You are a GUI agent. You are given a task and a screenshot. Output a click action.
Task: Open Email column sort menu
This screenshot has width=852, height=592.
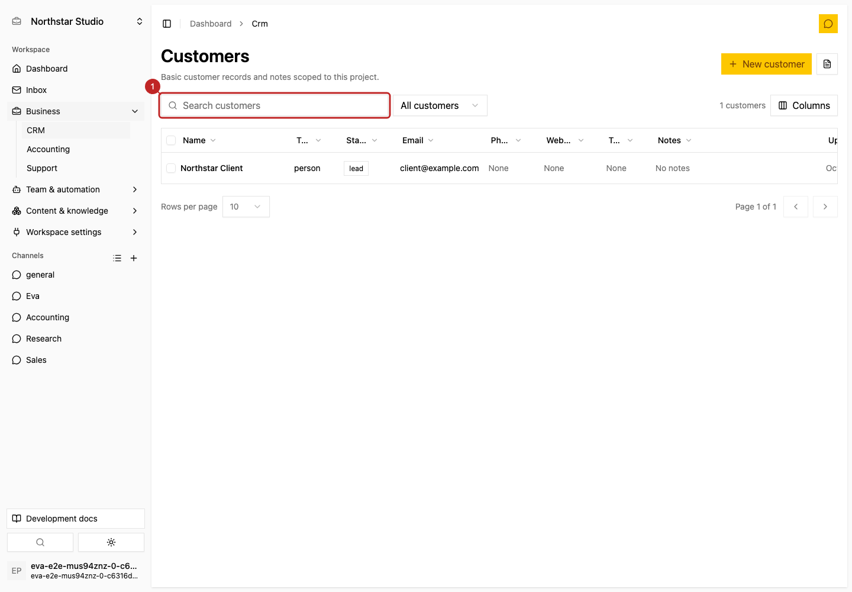[418, 140]
